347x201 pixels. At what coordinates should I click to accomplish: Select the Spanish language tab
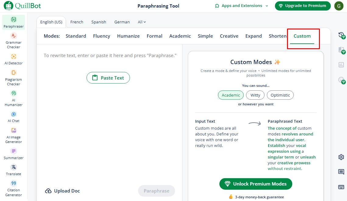(99, 22)
